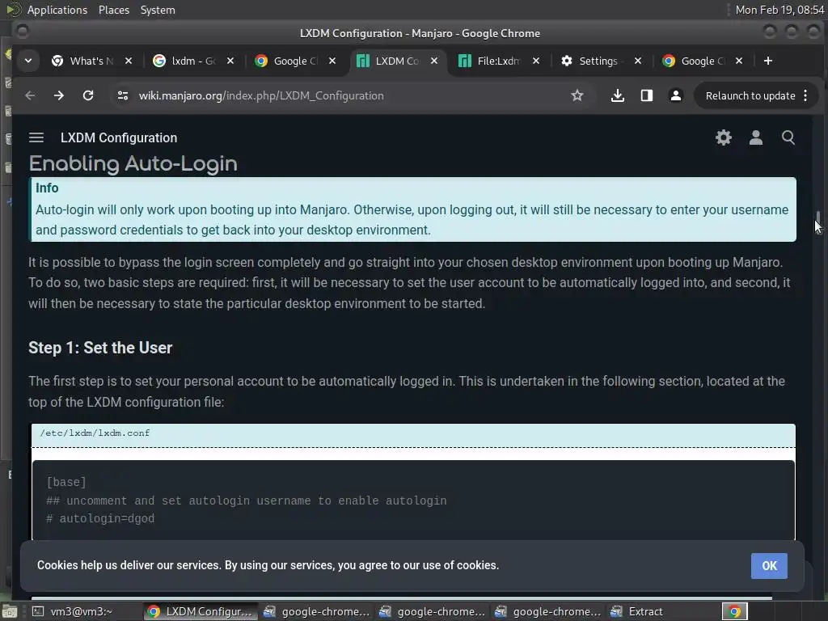The height and width of the screenshot is (621, 828).
Task: Close the Settings tab
Action: point(638,61)
